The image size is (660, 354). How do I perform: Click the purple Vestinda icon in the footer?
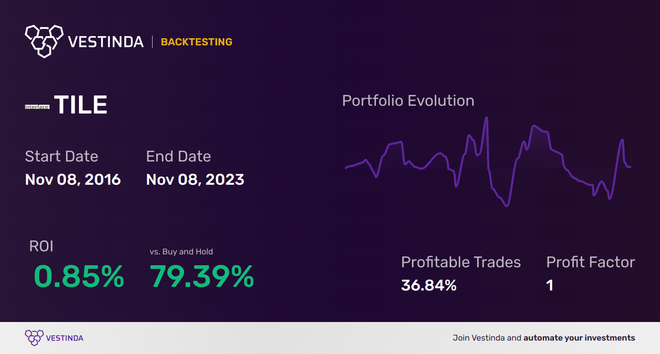(34, 338)
